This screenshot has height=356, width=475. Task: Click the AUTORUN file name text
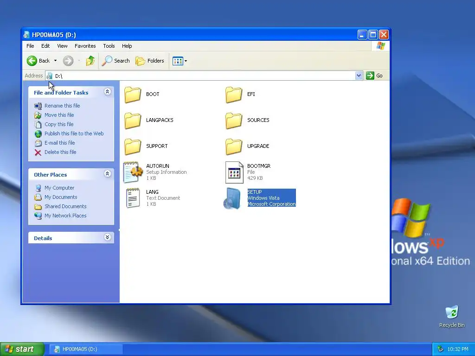click(158, 166)
